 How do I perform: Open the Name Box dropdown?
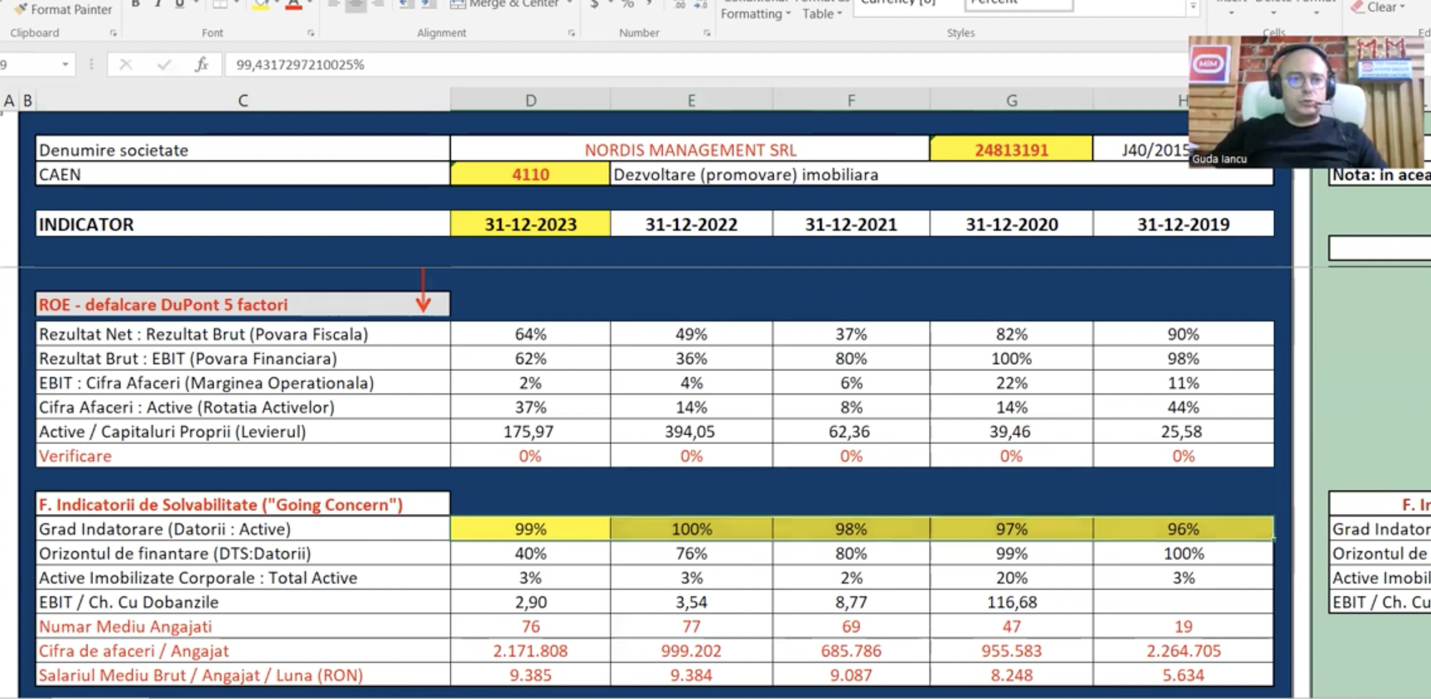point(65,64)
